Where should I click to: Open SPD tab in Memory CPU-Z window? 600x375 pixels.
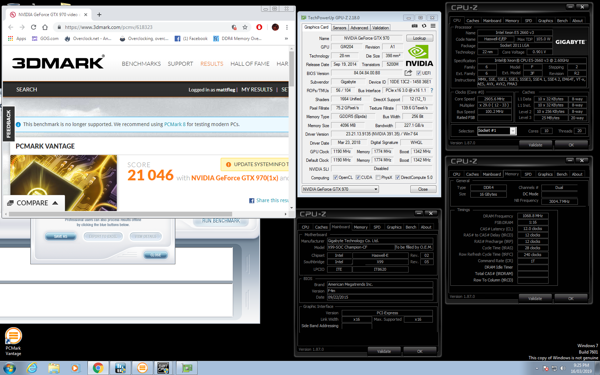tap(528, 174)
